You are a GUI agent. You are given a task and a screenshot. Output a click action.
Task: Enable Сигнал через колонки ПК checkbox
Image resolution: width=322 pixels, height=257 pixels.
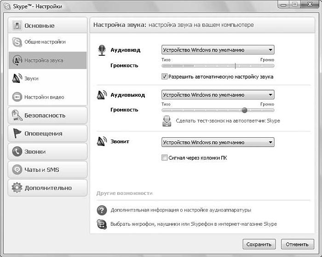coord(165,158)
